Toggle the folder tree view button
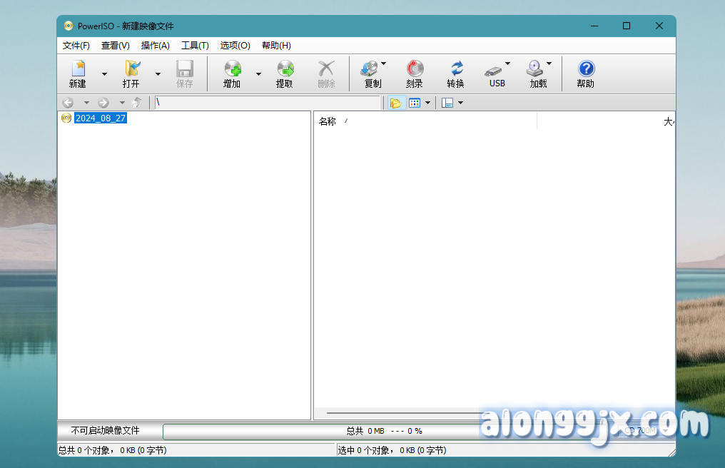 tap(395, 103)
